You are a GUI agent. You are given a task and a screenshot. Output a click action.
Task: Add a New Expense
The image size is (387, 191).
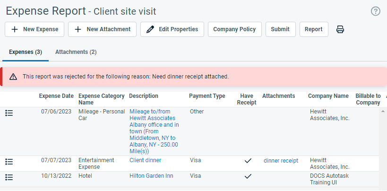coord(34,29)
